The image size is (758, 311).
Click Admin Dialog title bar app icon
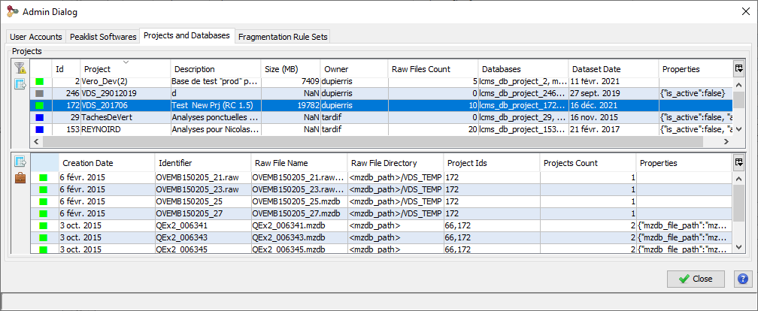click(13, 11)
